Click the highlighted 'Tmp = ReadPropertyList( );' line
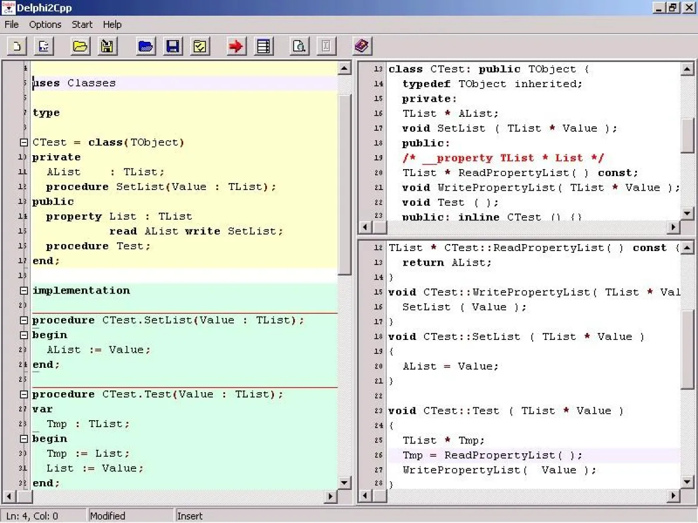Viewport: 698px width, 523px height. (492, 456)
